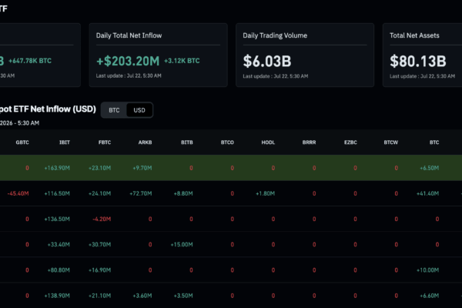The image size is (462, 308).
Task: Sort by the BTCO column header
Action: [227, 142]
